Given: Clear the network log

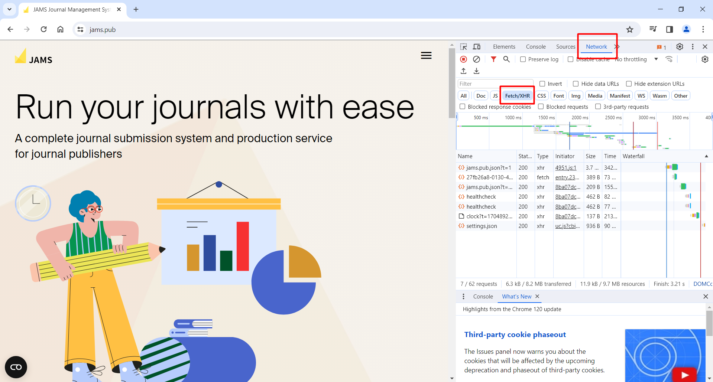Looking at the screenshot, I should 476,59.
